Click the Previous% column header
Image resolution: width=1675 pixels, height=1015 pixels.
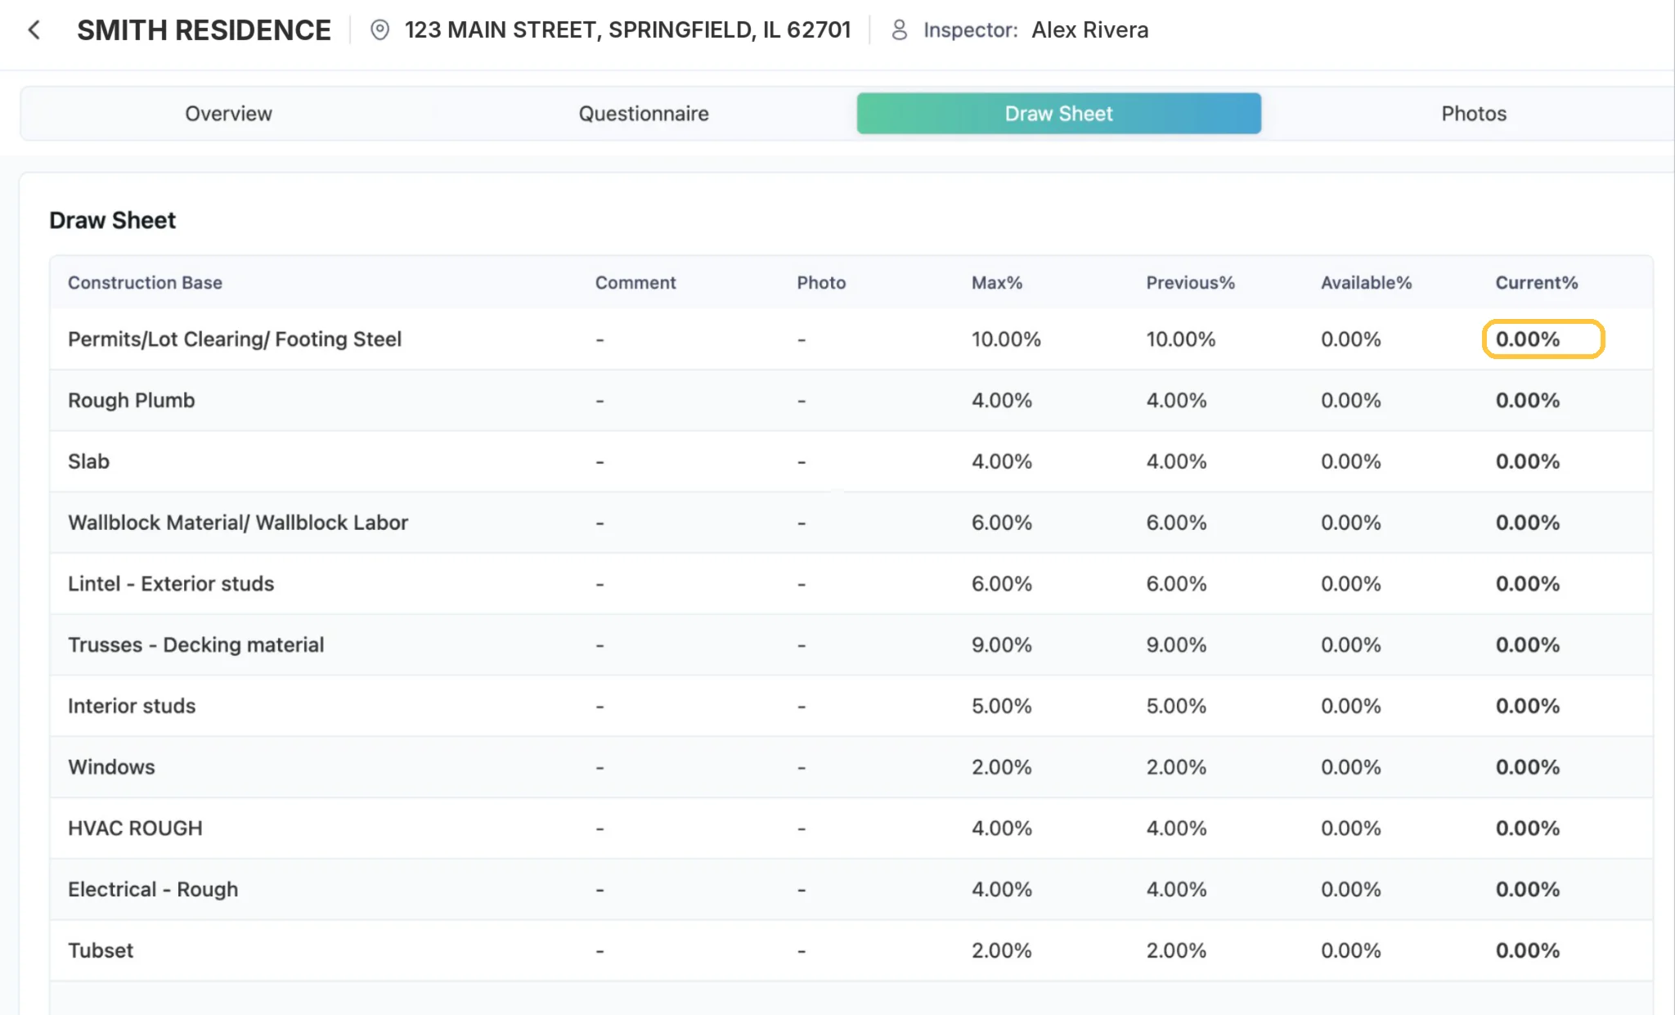coord(1190,283)
